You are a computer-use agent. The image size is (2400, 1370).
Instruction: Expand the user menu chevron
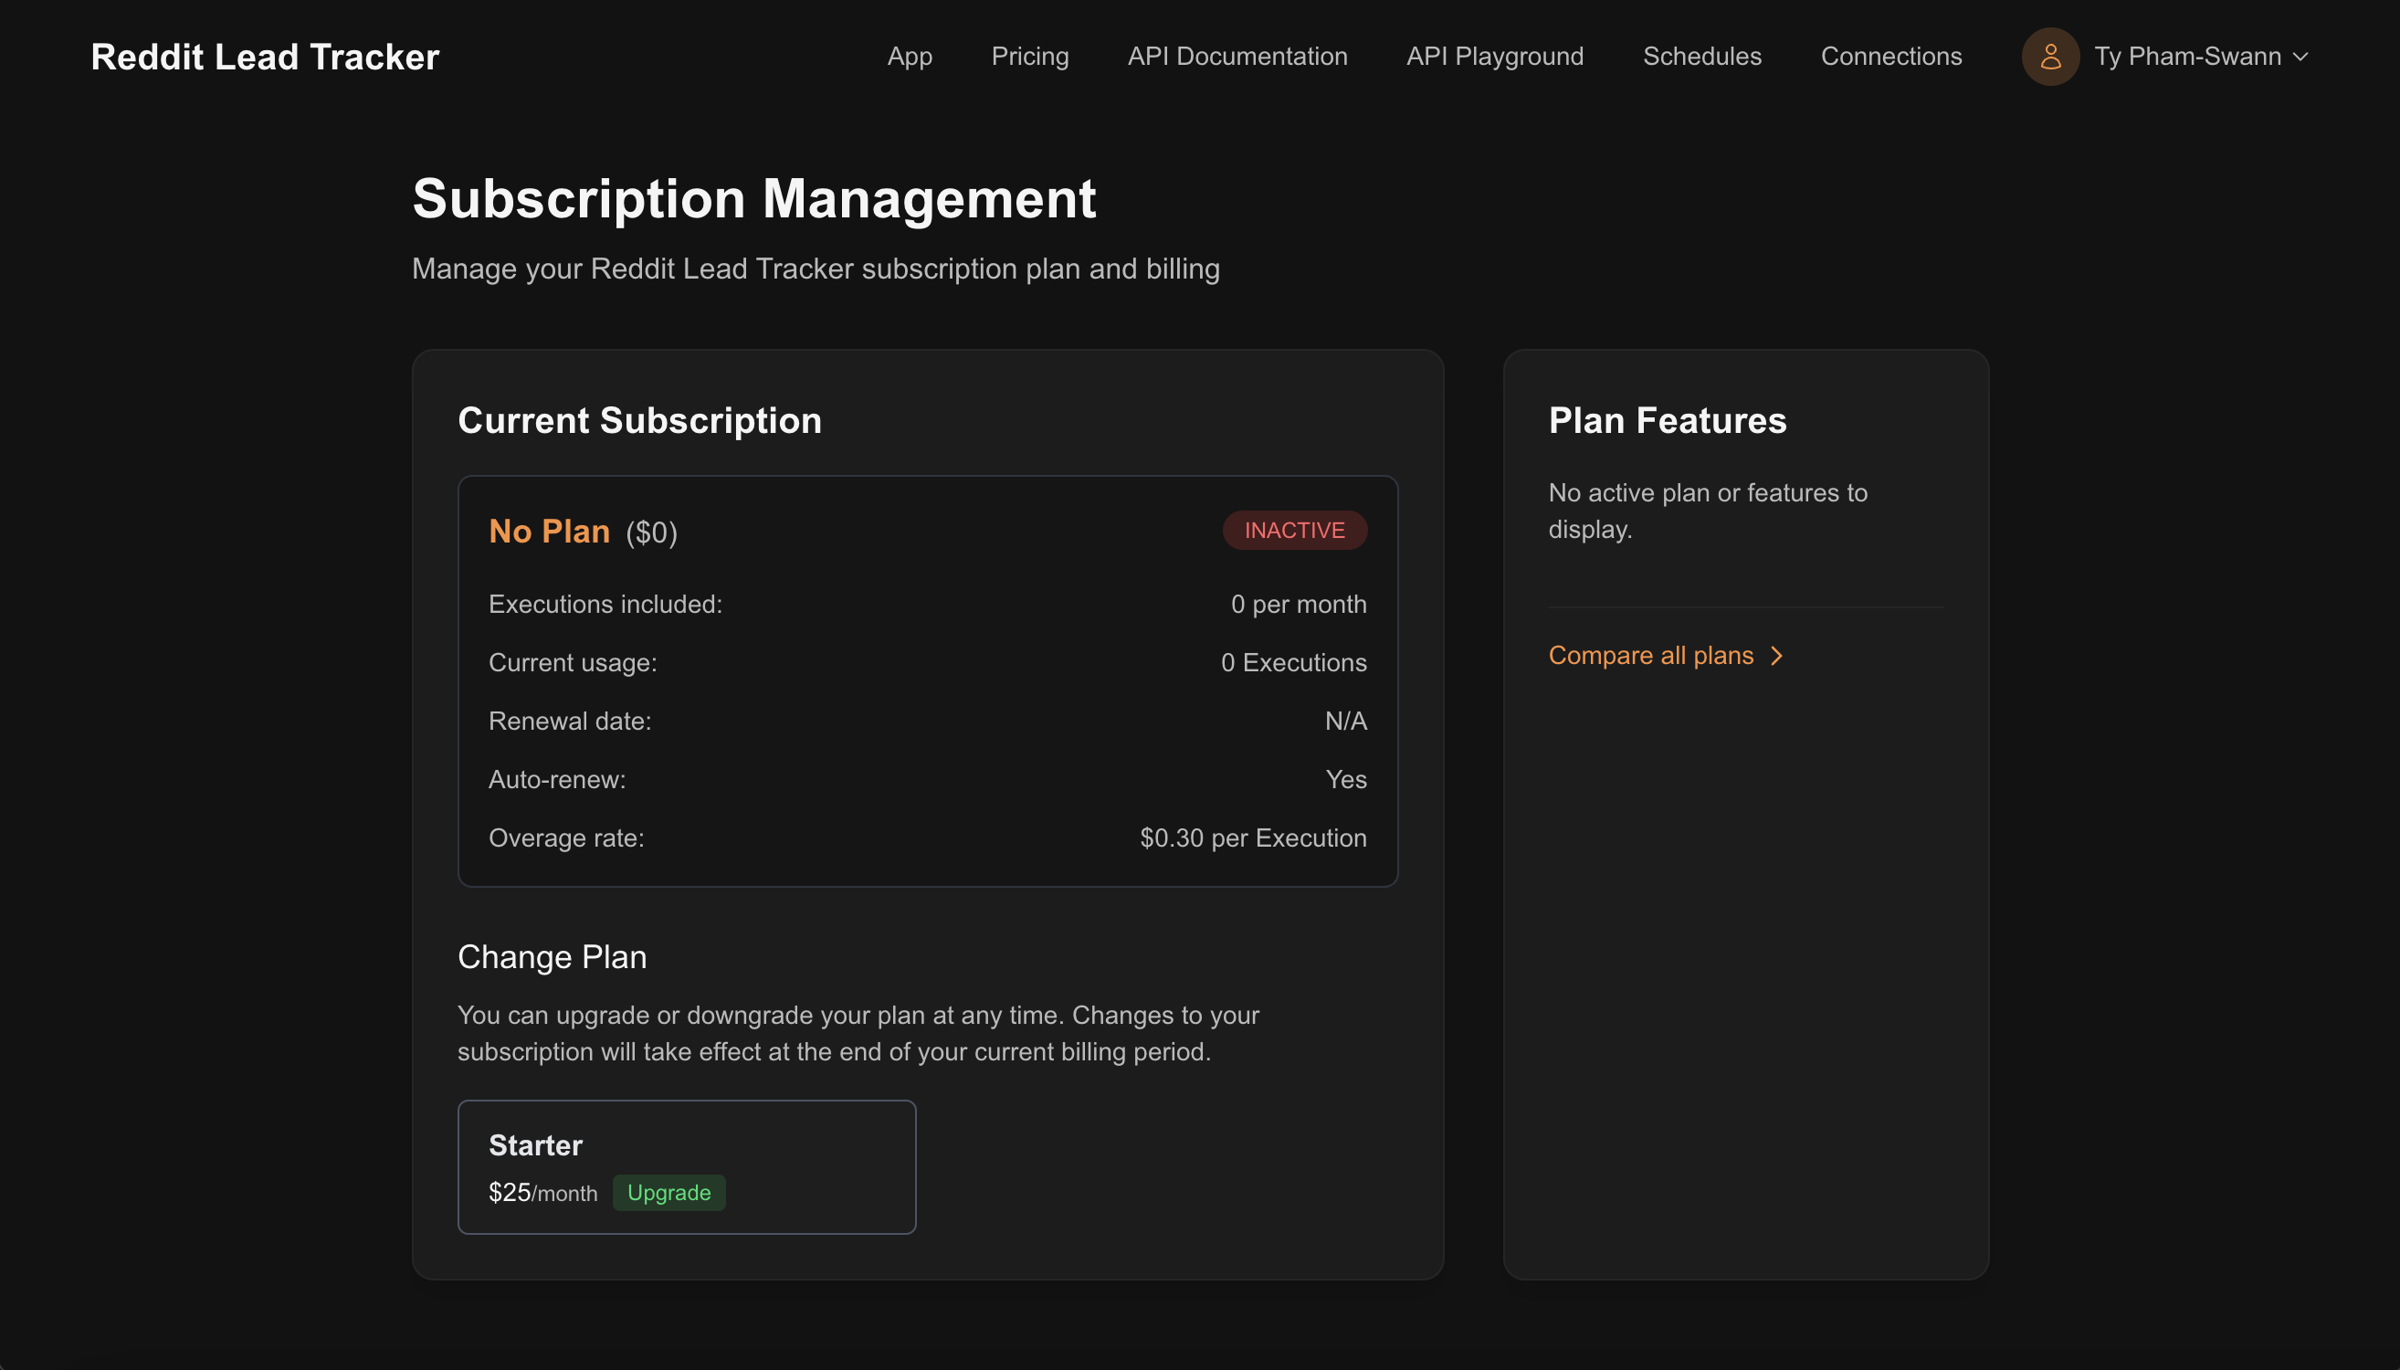(2300, 57)
